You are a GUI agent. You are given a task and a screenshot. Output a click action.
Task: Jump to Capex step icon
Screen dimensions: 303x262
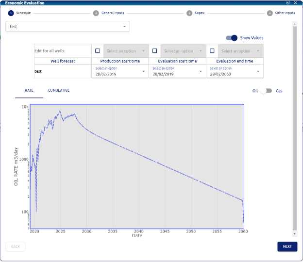coord(189,13)
